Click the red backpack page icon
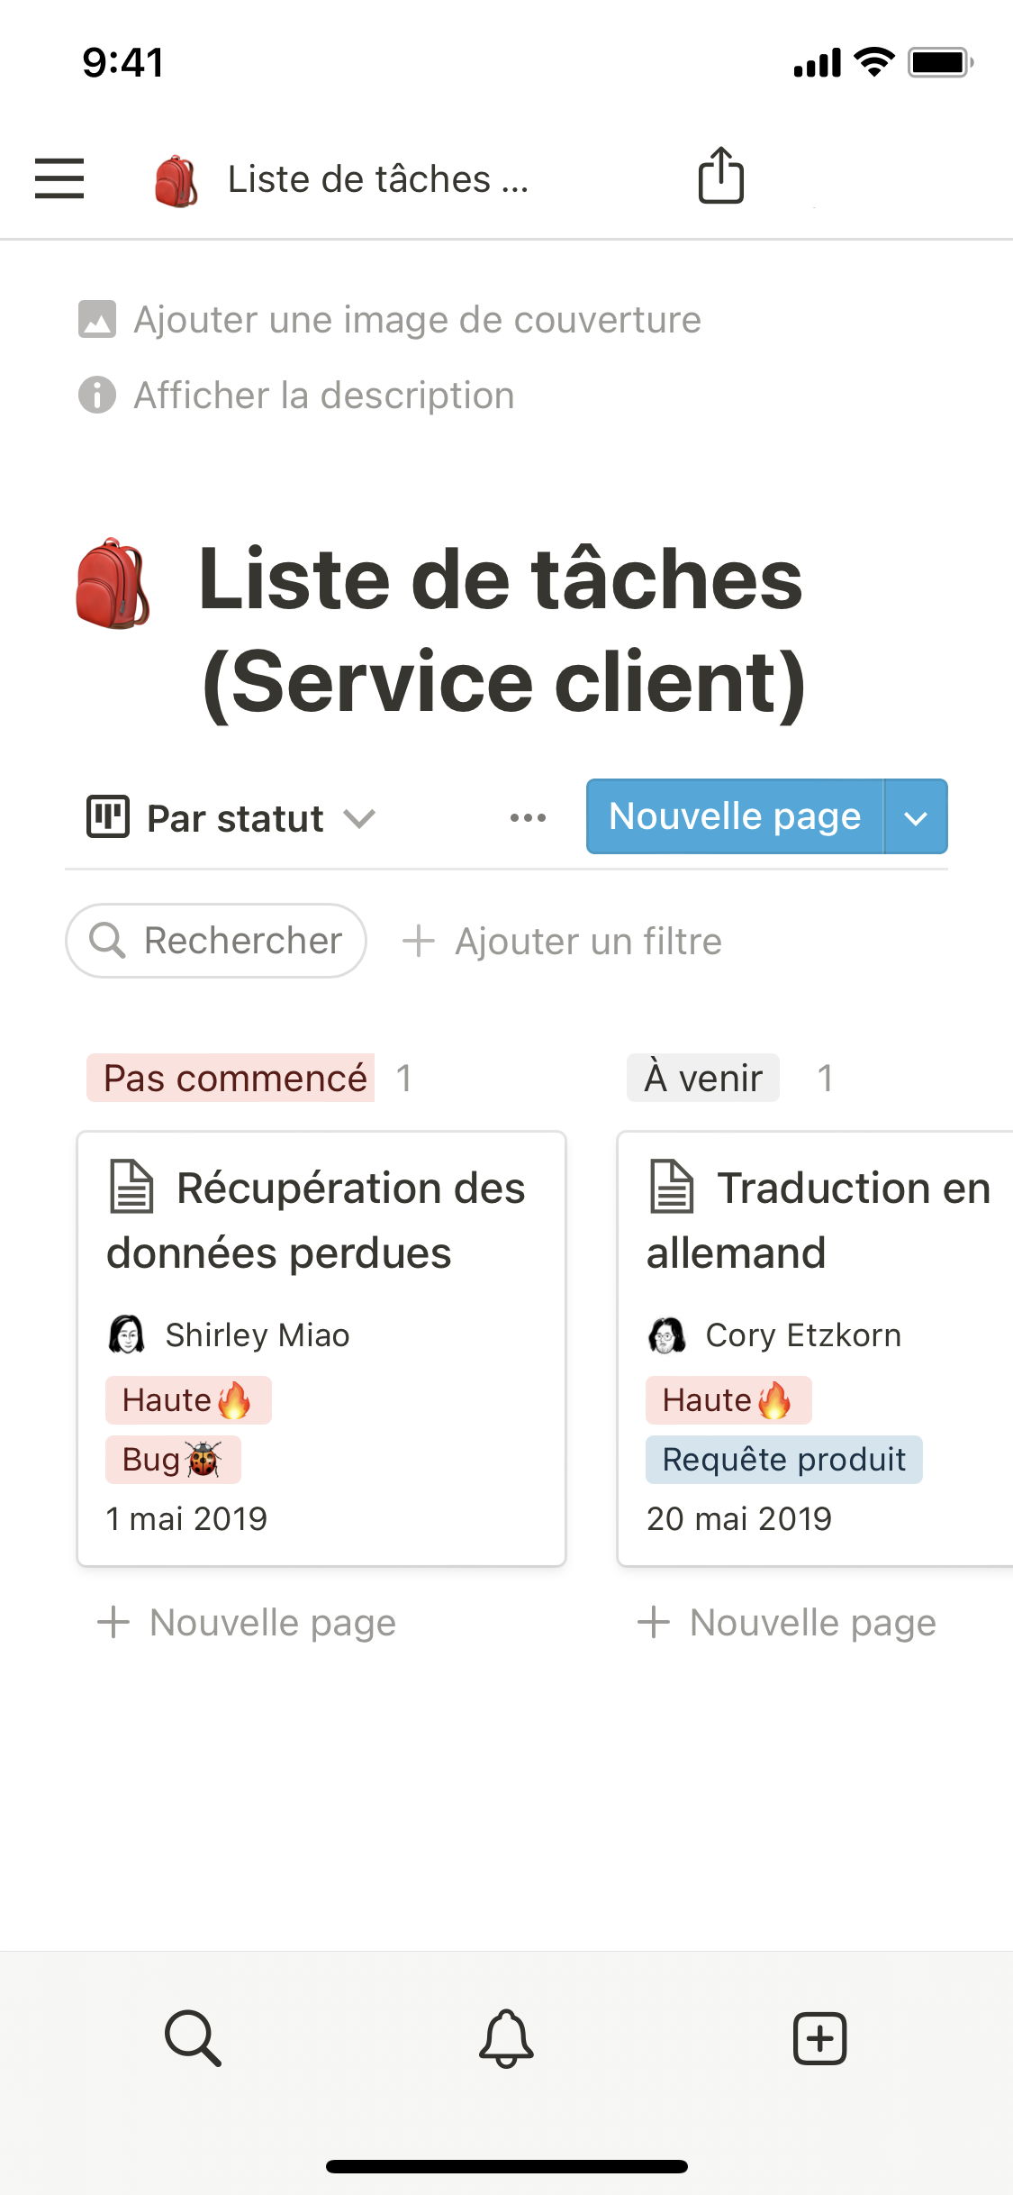This screenshot has height=2195, width=1013. click(113, 584)
